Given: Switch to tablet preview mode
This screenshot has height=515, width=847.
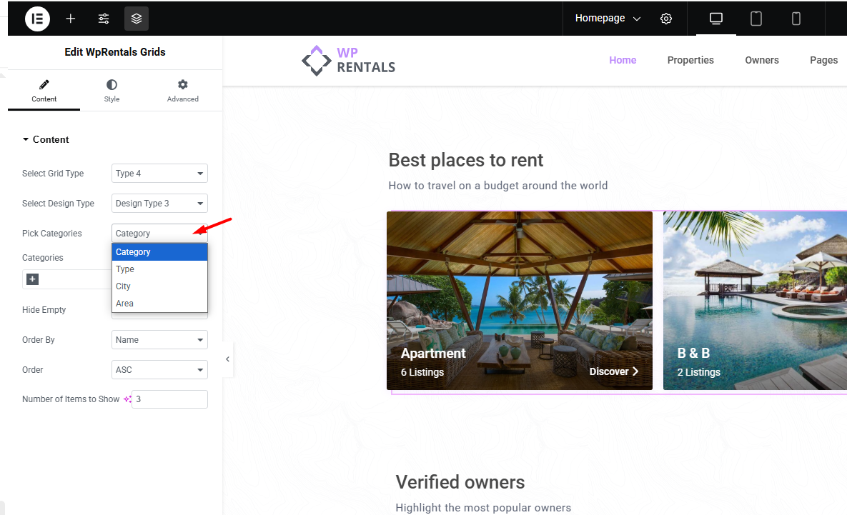Looking at the screenshot, I should (x=756, y=19).
